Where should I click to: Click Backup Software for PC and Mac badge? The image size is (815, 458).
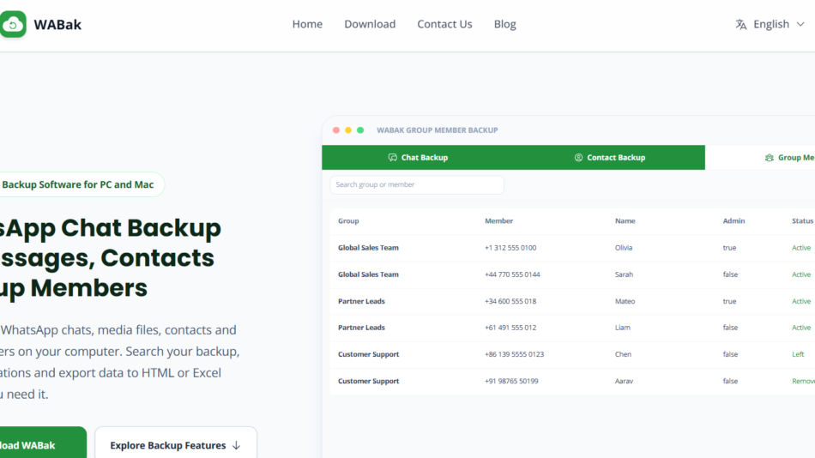click(x=81, y=184)
